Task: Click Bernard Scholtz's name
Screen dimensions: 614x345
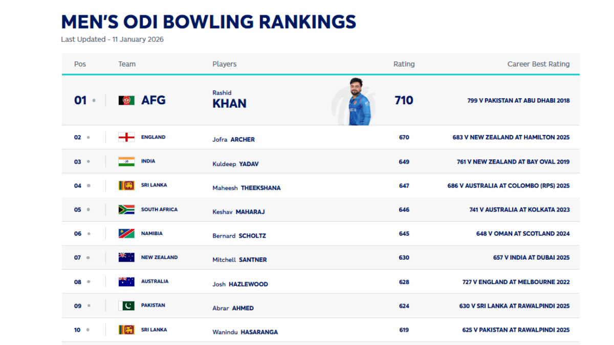Action: pyautogui.click(x=239, y=236)
